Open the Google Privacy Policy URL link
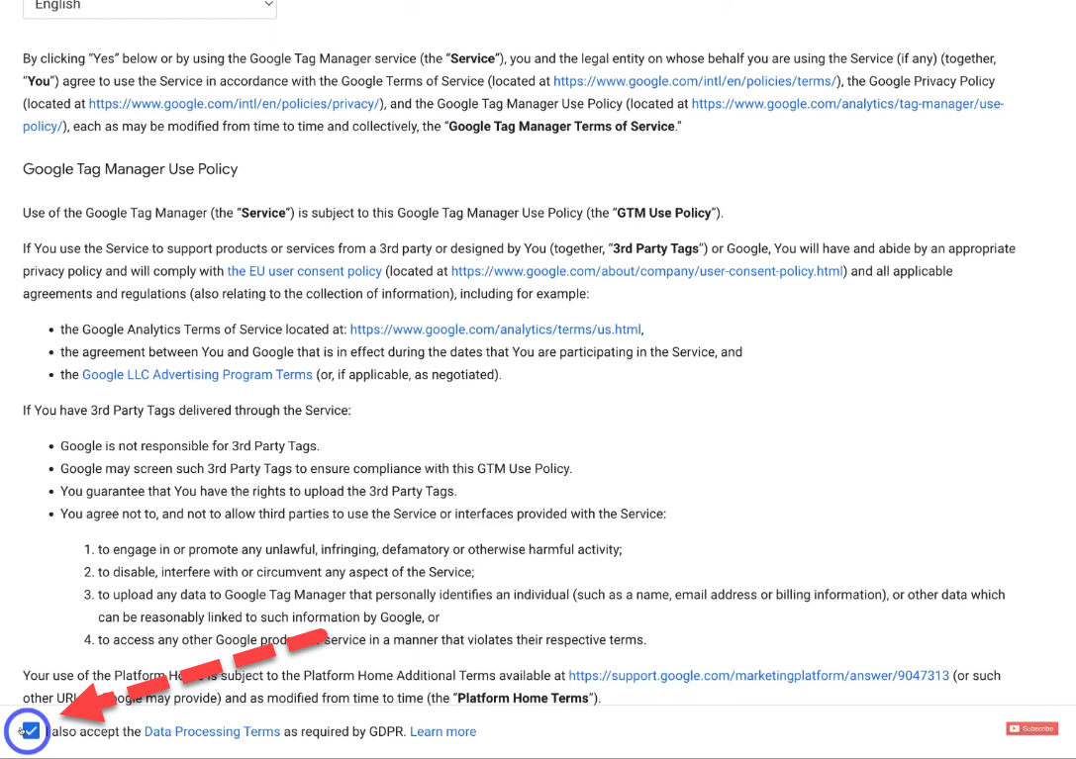This screenshot has height=759, width=1076. click(x=234, y=104)
